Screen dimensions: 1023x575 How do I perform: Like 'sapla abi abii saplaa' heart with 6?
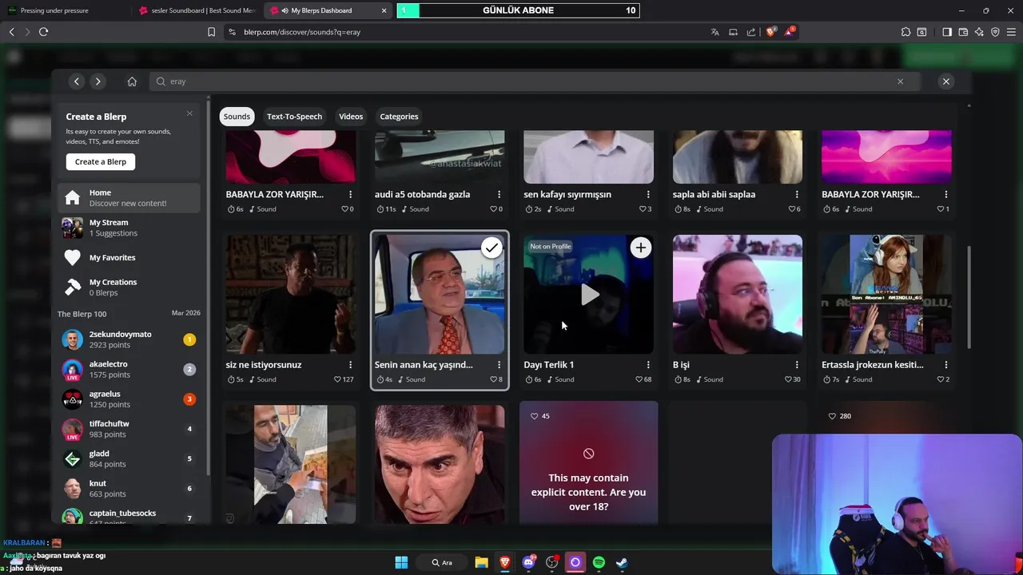coord(791,209)
